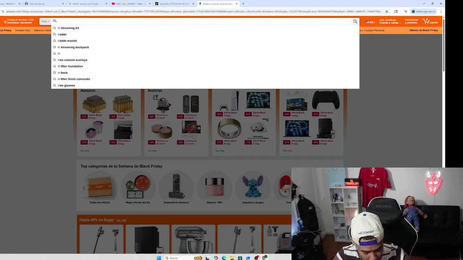This screenshot has height=260, width=463.
Task: Open Ofertas de Black Friday link
Action: point(424,30)
